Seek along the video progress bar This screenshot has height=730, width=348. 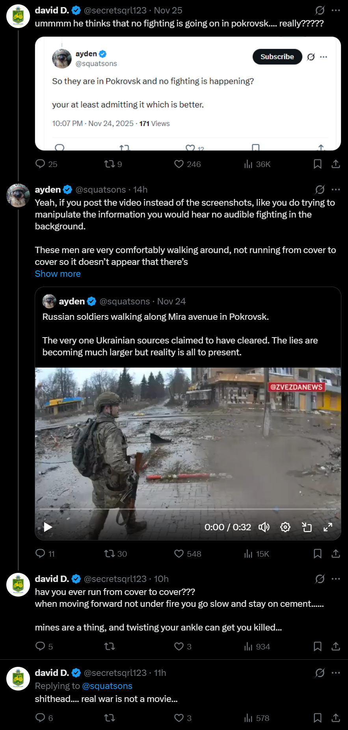click(188, 509)
